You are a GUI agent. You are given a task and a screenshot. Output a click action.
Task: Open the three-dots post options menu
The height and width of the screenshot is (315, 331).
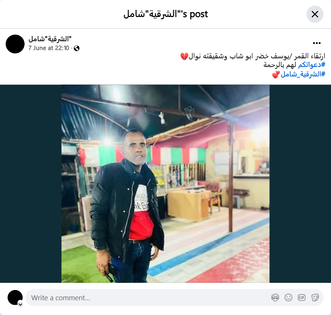coord(317,43)
